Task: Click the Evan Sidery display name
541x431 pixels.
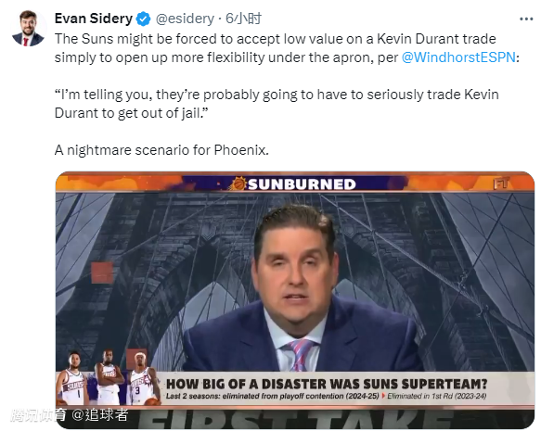Action: 94,19
